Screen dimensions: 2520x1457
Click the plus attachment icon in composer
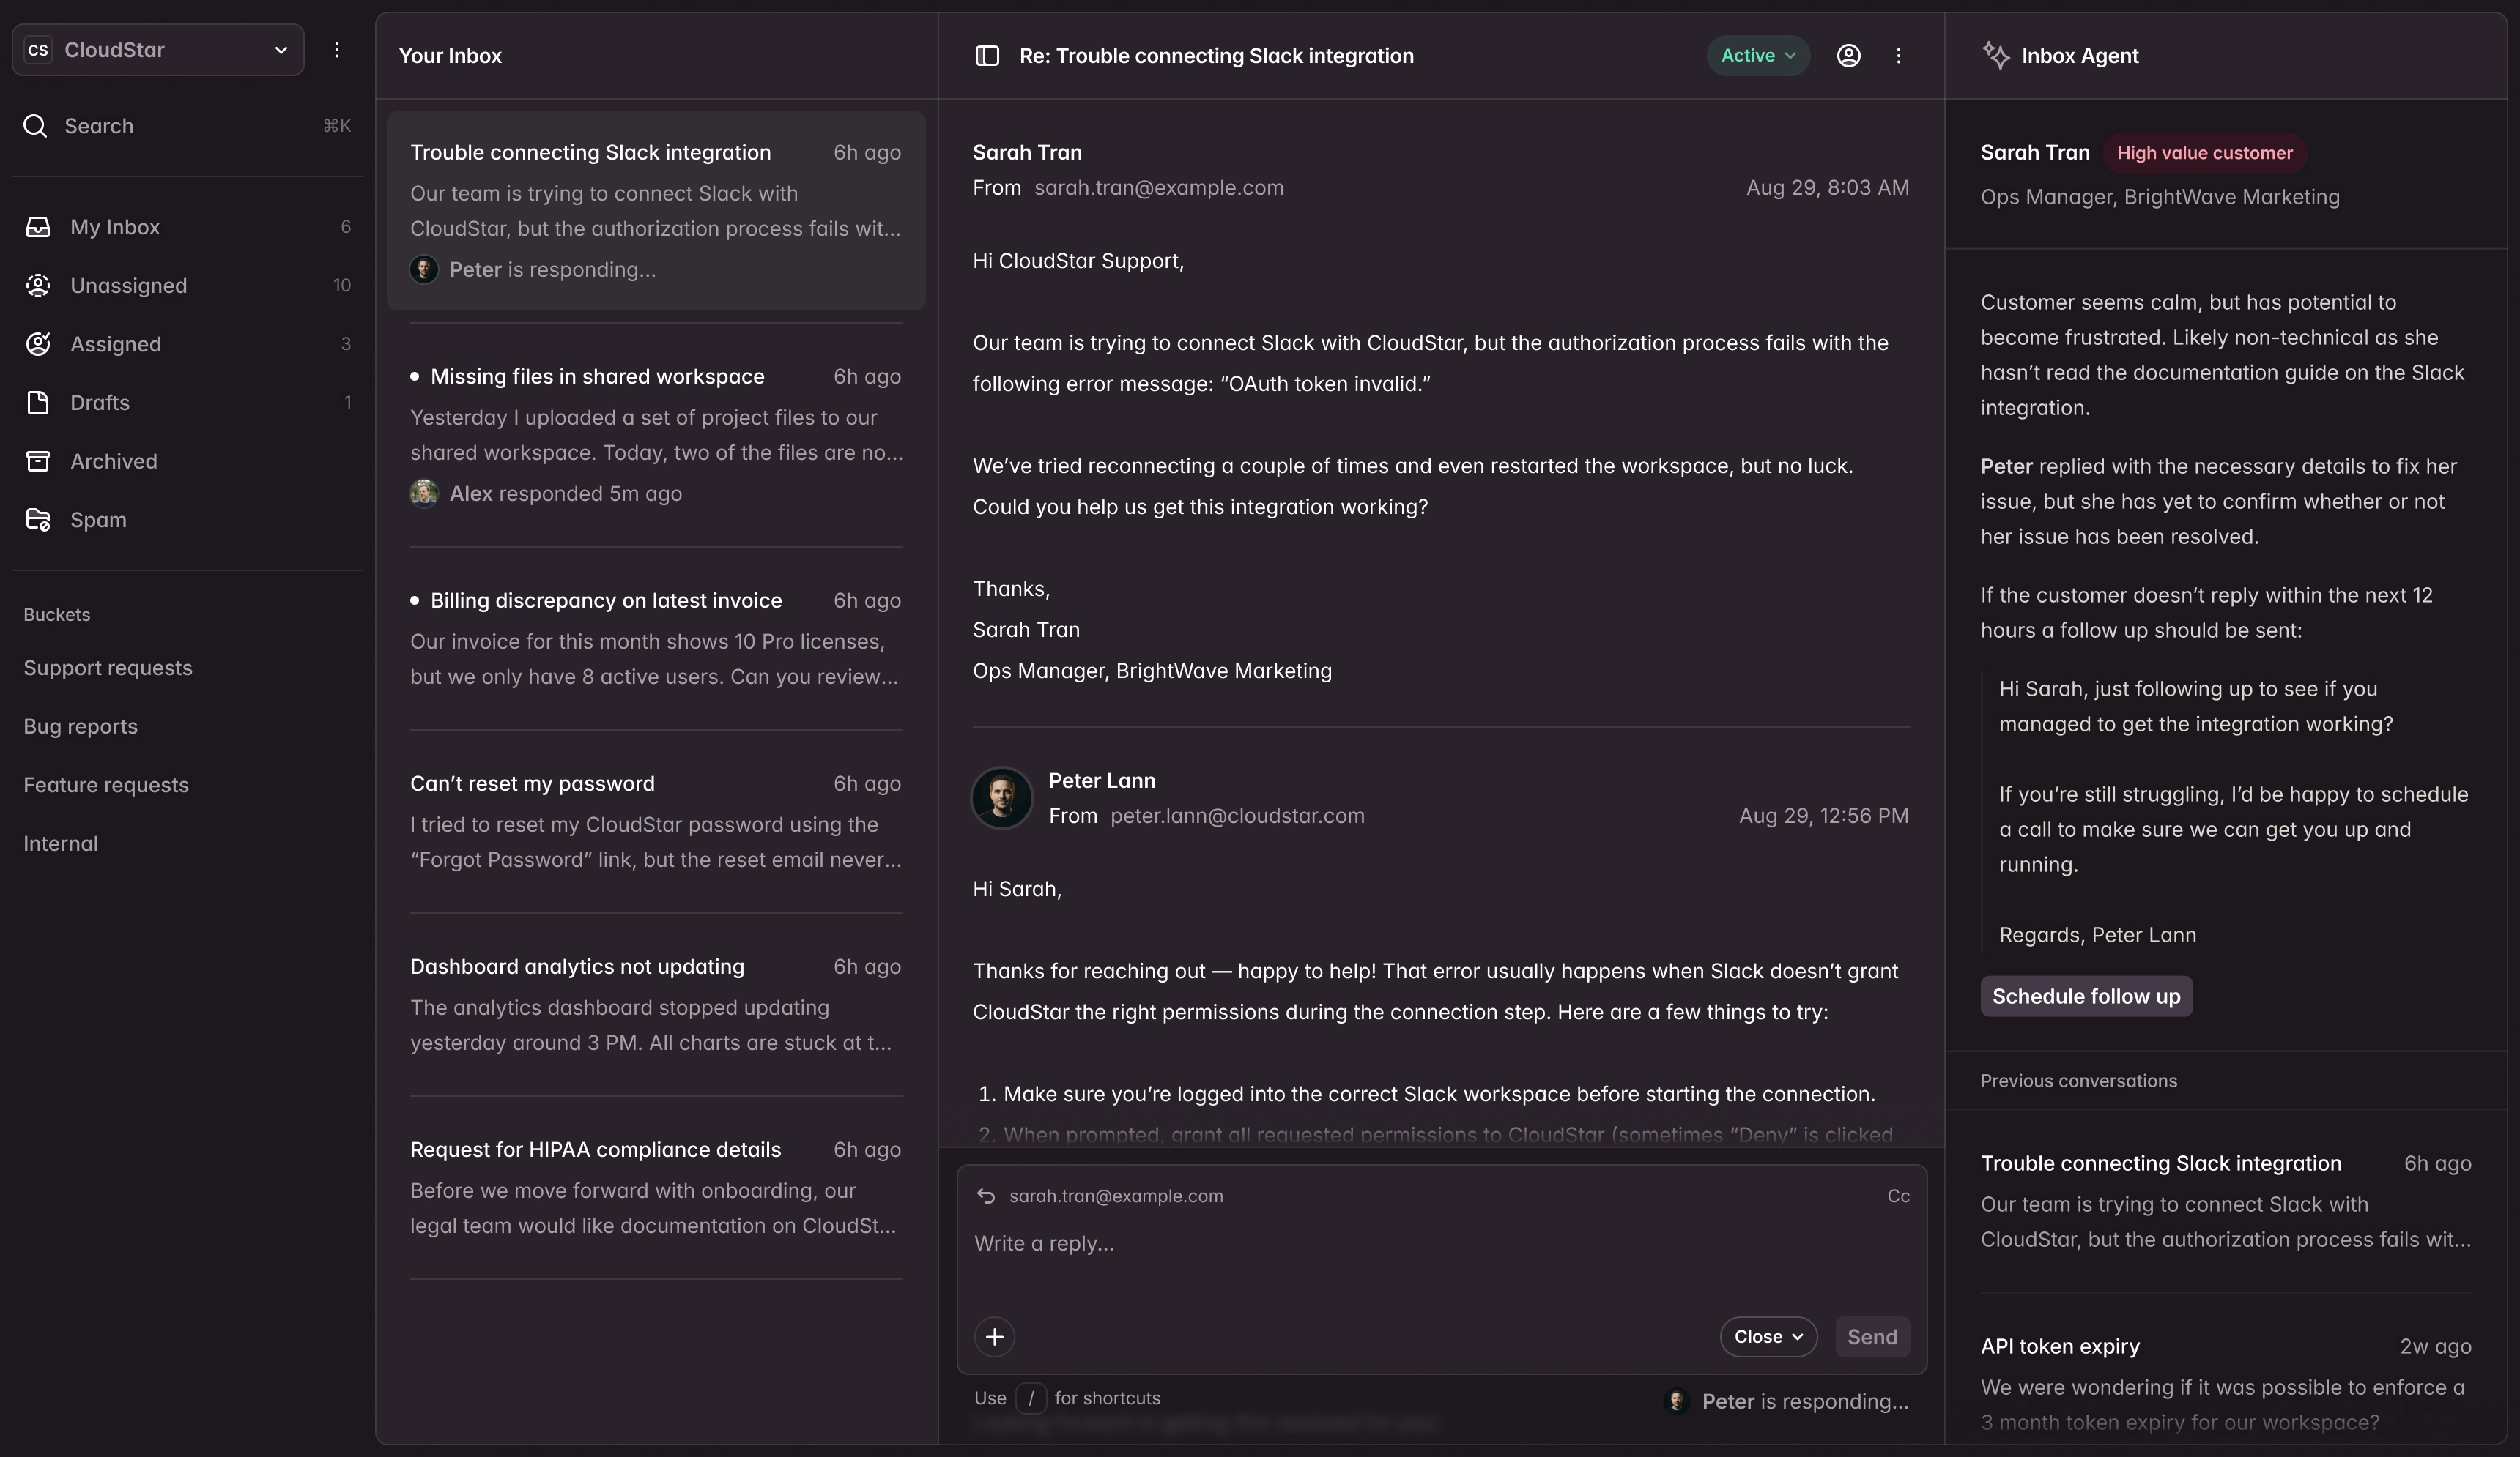(994, 1336)
